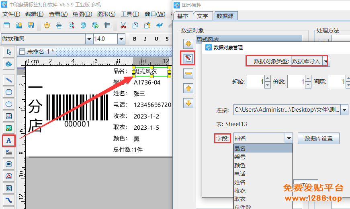The height and width of the screenshot is (209, 350).
Task: Click the Print icon in toolbar
Action: [x=59, y=25]
